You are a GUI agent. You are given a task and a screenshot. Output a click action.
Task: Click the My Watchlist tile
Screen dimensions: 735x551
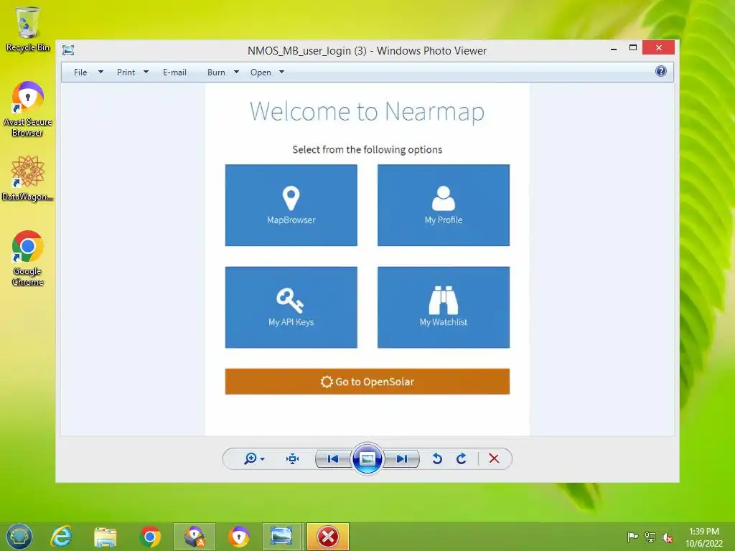point(444,307)
